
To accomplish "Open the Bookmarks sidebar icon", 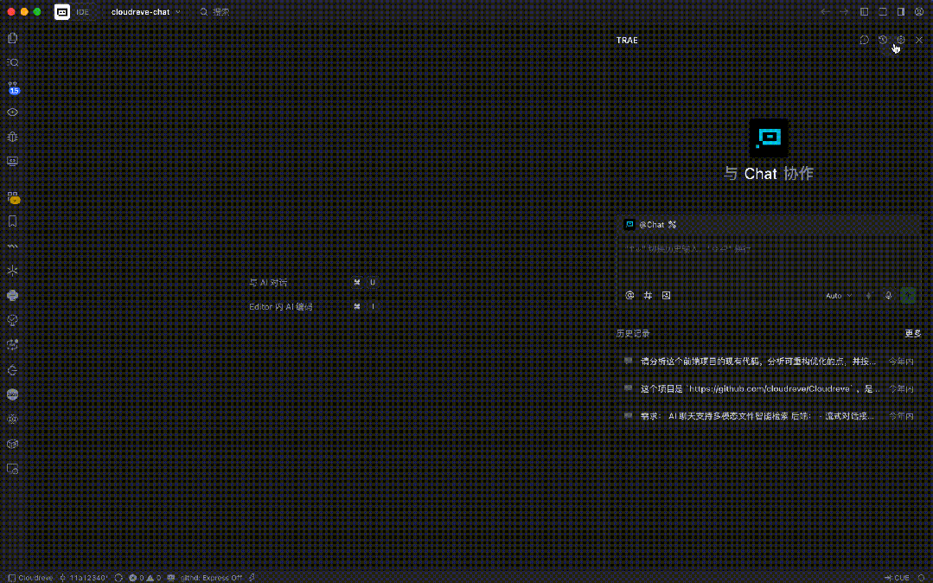I will 12,221.
